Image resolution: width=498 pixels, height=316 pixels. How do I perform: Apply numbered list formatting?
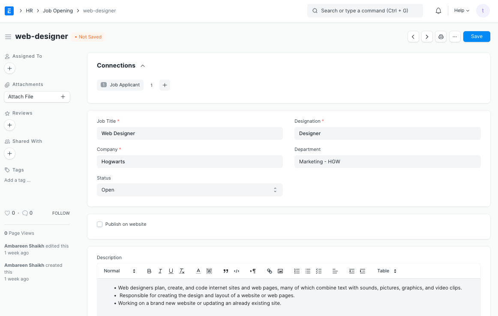(297, 271)
